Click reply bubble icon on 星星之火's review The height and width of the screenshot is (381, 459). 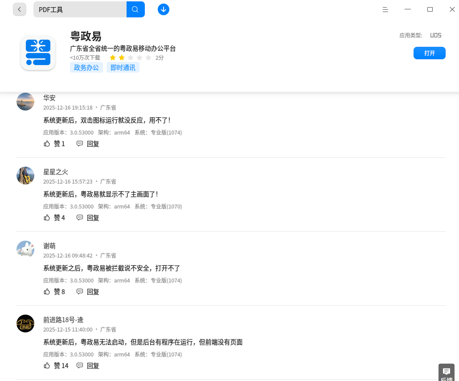click(80, 218)
